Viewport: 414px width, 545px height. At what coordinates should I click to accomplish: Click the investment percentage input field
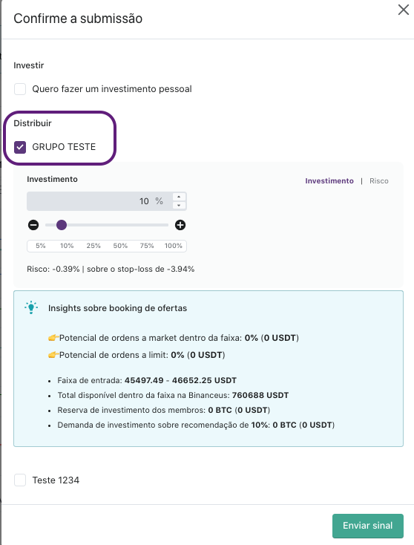click(99, 201)
